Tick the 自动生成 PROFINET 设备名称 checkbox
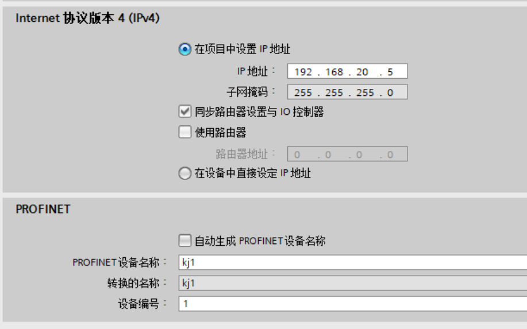This screenshot has height=329, width=527. coord(184,241)
